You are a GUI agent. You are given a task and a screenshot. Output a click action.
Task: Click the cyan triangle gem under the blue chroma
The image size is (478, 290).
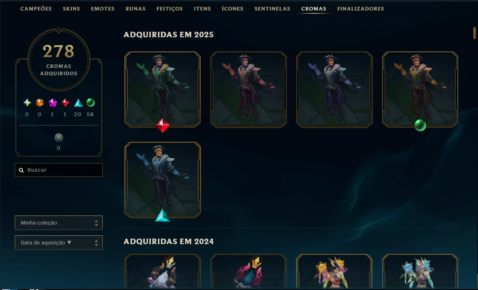tap(162, 216)
